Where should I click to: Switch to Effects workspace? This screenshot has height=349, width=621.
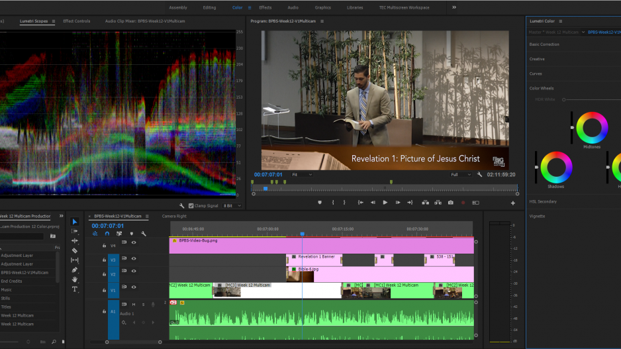265,7
